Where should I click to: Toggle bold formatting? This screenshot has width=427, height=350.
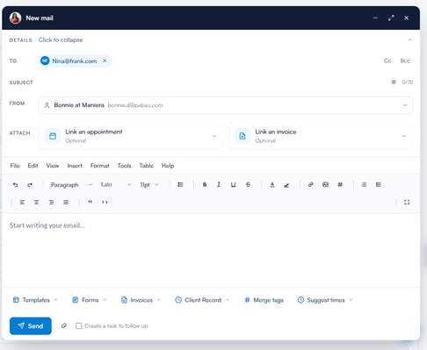[205, 185]
